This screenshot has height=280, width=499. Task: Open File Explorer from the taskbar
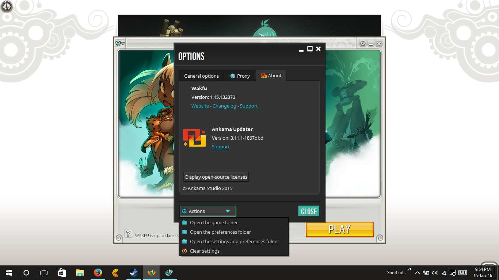[80, 273]
